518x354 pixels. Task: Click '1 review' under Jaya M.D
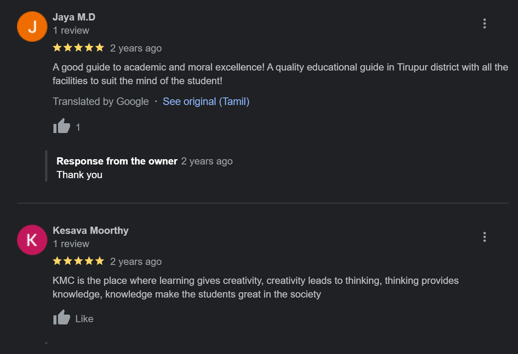pyautogui.click(x=71, y=30)
